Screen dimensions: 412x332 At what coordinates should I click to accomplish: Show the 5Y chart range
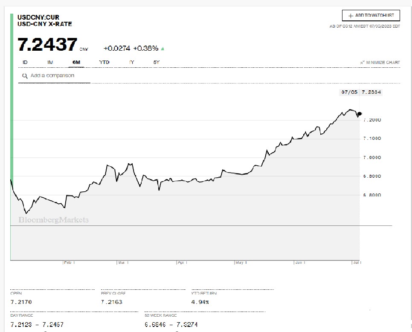pos(156,62)
